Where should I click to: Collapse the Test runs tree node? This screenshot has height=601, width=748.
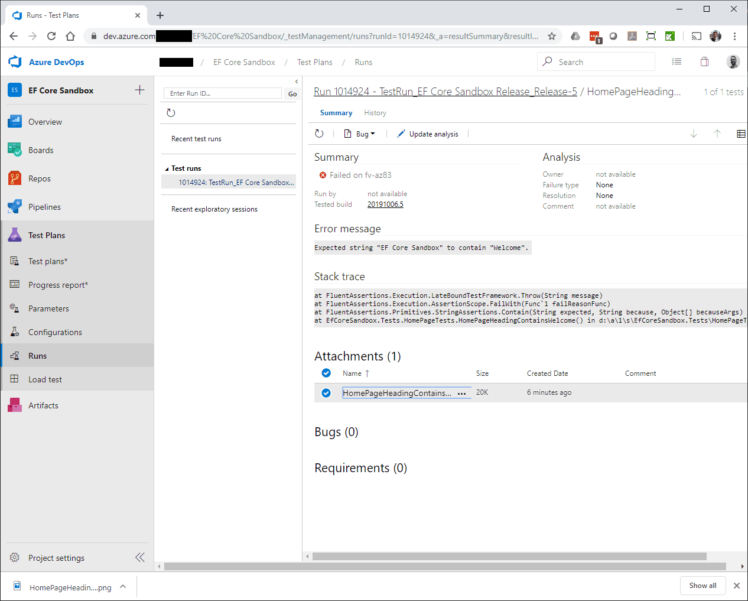point(167,169)
